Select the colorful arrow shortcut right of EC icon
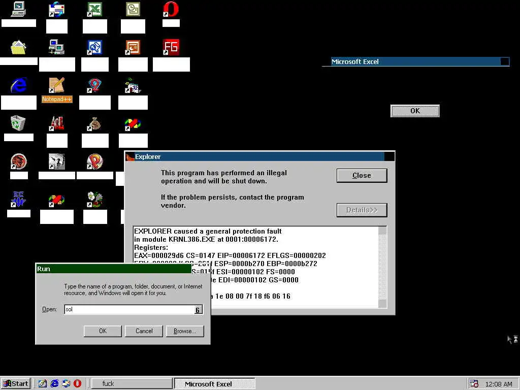520x390 pixels. [x=56, y=200]
